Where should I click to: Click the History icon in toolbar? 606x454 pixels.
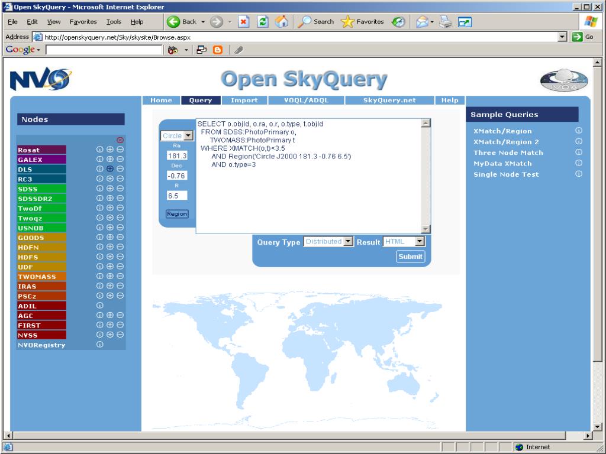point(398,22)
